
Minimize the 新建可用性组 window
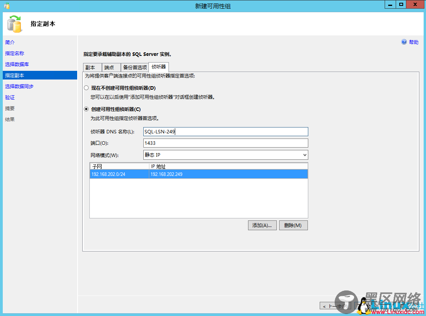(x=390, y=5)
